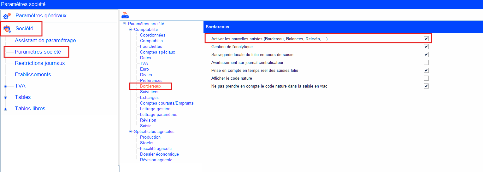Collapse the Paramètres société root node

click(125, 24)
